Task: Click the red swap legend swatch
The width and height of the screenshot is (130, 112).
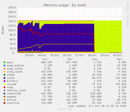Action: point(4,87)
